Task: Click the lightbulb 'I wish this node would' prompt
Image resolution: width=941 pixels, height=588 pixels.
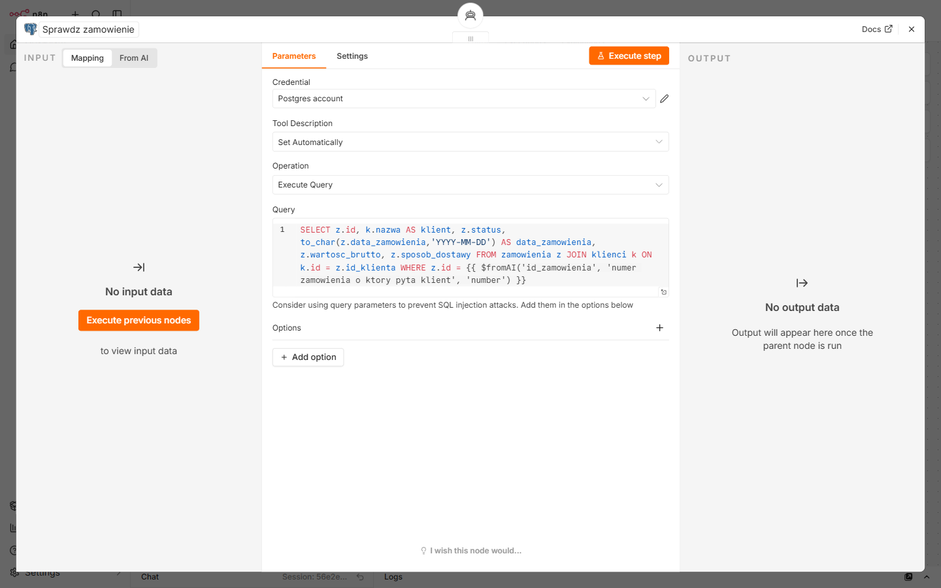Action: (x=470, y=551)
